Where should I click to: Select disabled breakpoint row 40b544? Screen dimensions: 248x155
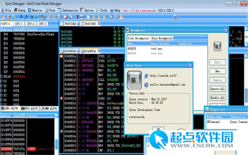[x=167, y=53]
